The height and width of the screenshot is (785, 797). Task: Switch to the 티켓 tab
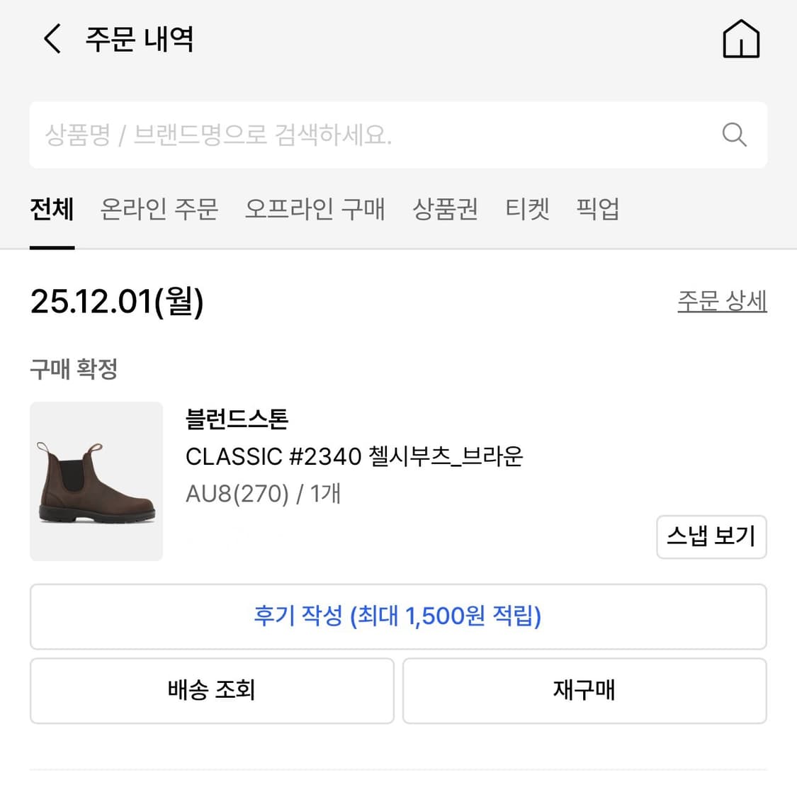[x=527, y=209]
